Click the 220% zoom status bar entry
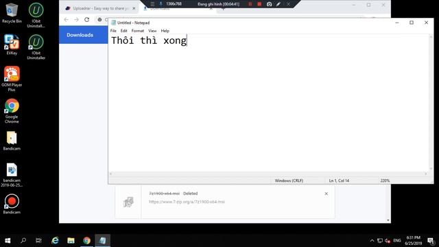This screenshot has width=439, height=247. (x=385, y=180)
